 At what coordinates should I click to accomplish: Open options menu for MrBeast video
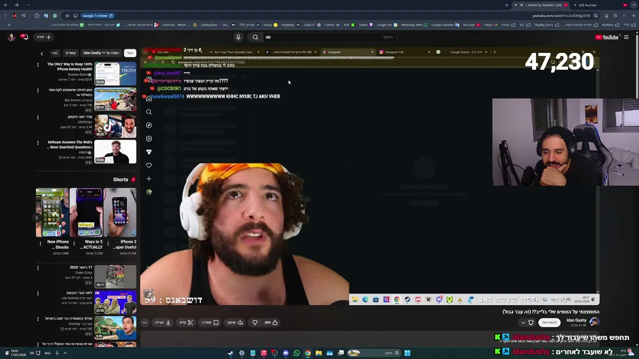point(37,143)
